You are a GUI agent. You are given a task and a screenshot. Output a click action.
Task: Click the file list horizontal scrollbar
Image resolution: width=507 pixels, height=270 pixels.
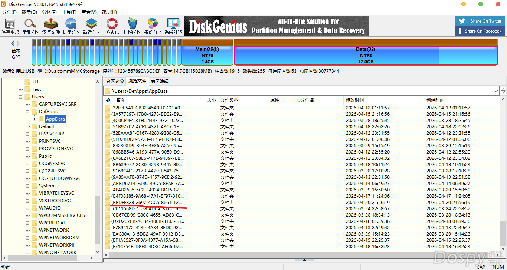(x=301, y=255)
